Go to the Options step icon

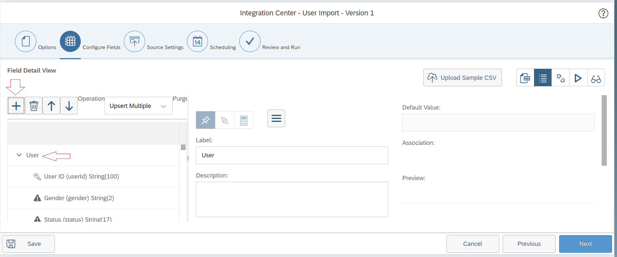point(26,42)
